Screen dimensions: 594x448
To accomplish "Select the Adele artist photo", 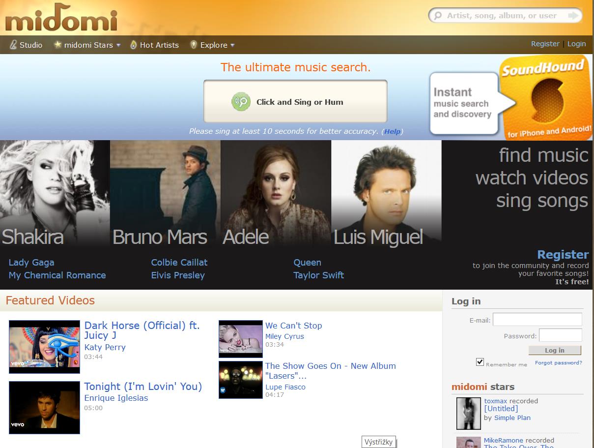I will 276,193.
